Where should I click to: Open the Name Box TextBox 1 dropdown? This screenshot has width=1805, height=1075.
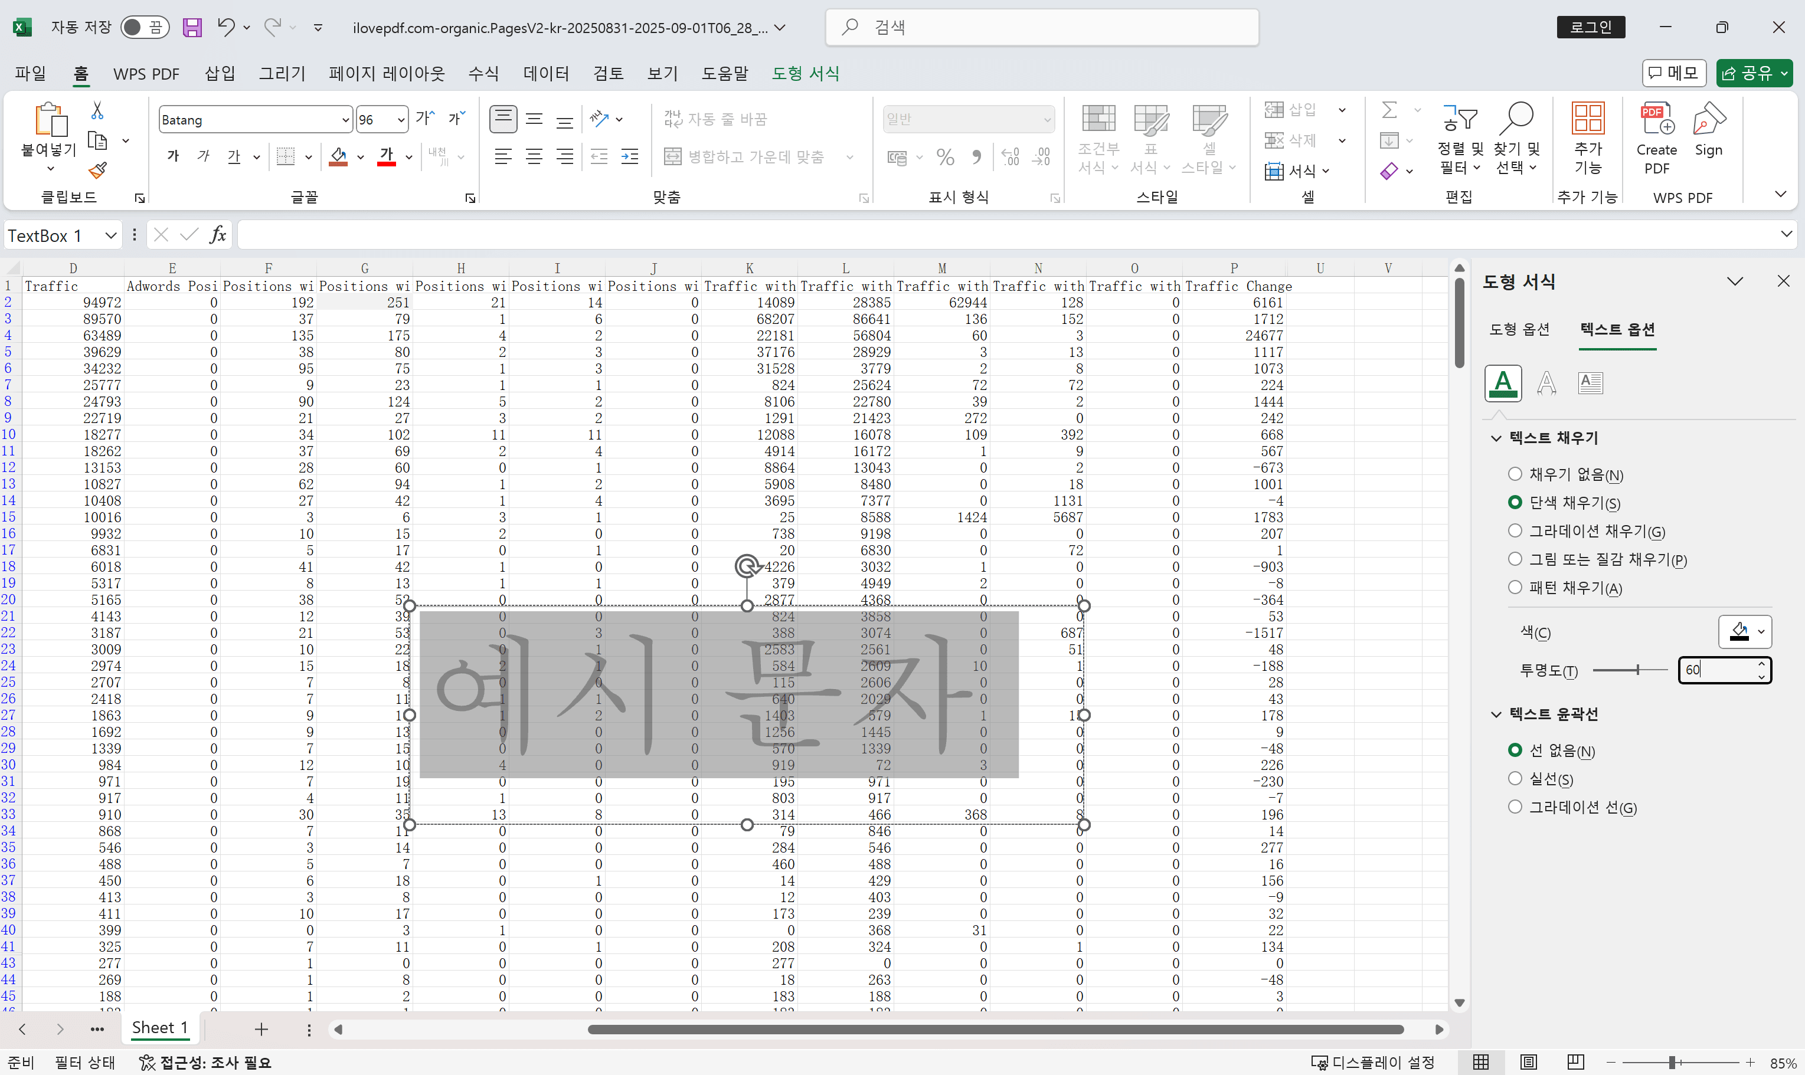110,235
